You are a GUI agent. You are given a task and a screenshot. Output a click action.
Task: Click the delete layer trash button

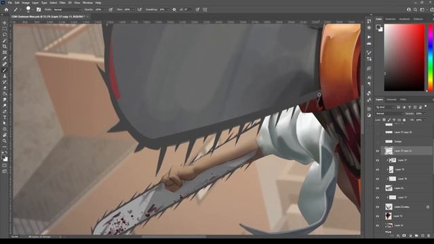[x=429, y=236]
